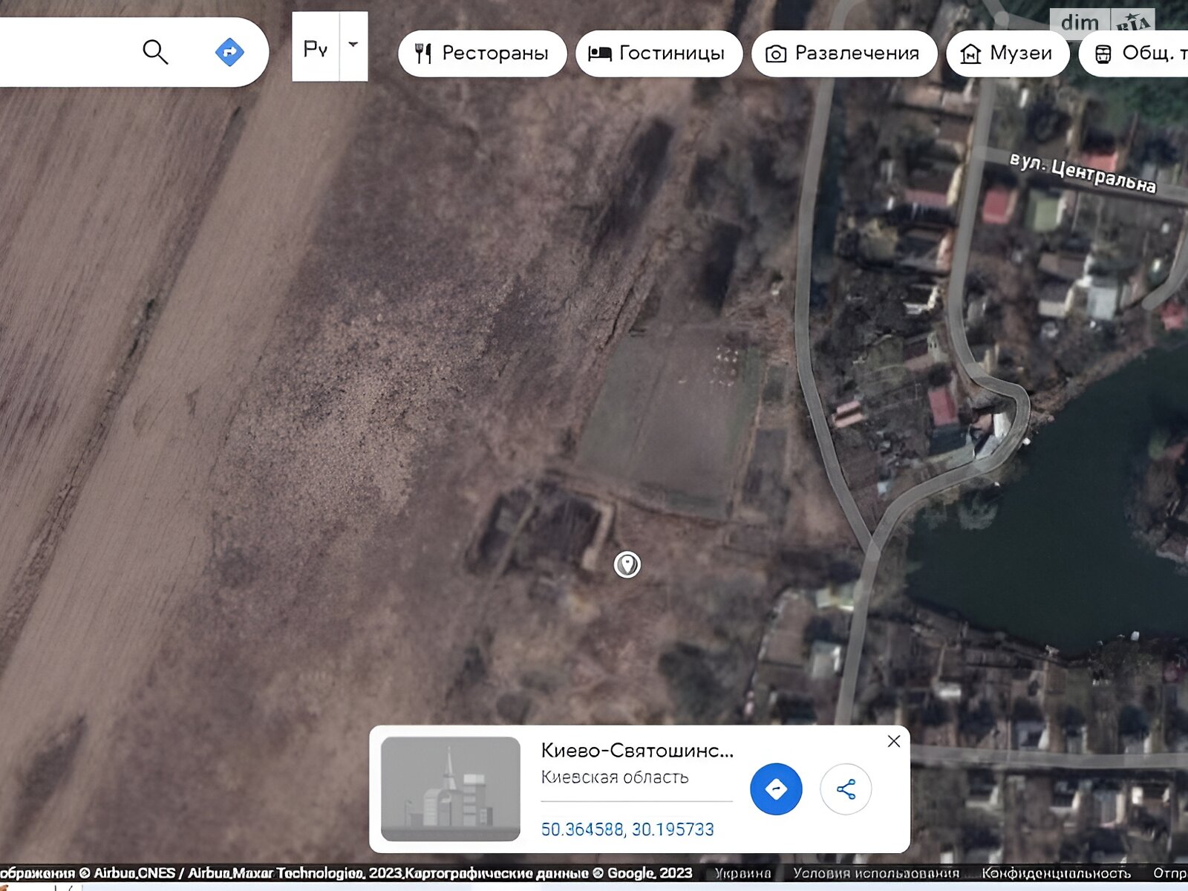Click the Украина footer link
This screenshot has height=891, width=1188.
742,873
